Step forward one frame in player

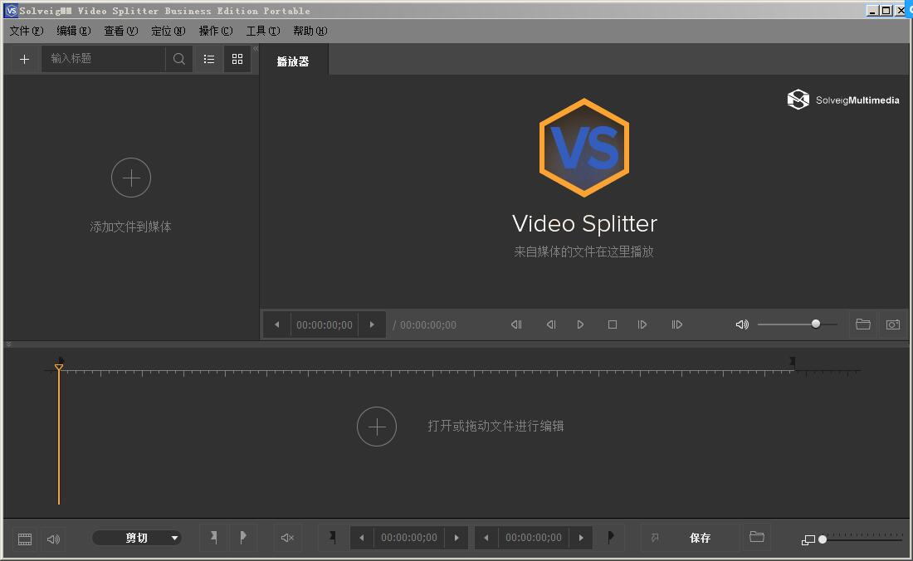point(642,324)
